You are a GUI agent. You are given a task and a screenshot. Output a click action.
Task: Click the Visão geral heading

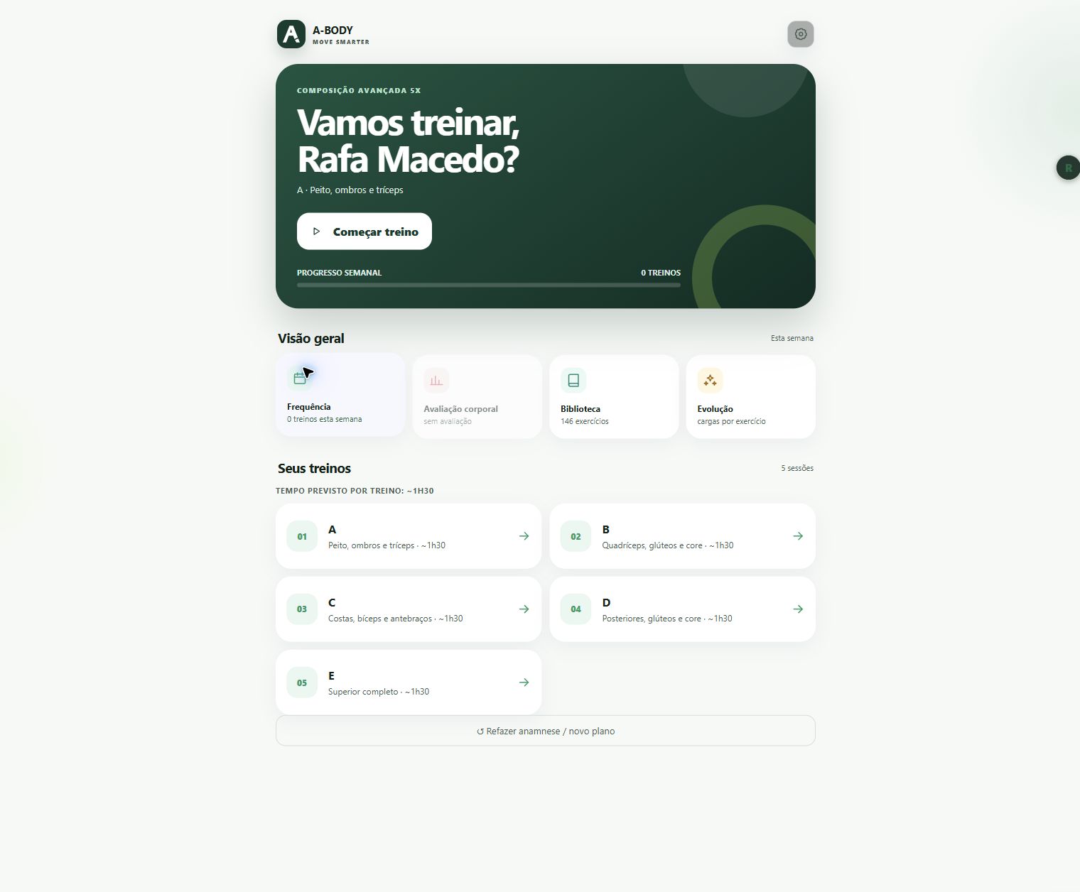(311, 339)
